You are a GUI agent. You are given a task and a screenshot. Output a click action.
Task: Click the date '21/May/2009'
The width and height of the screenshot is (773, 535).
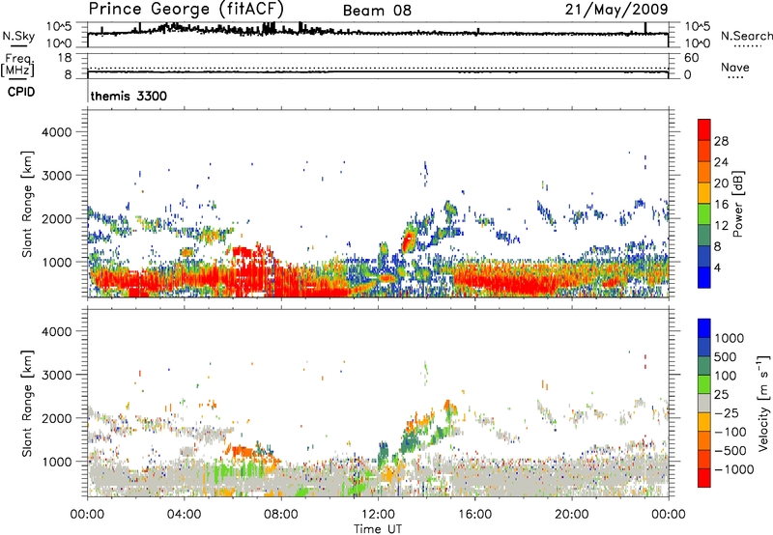coord(616,10)
